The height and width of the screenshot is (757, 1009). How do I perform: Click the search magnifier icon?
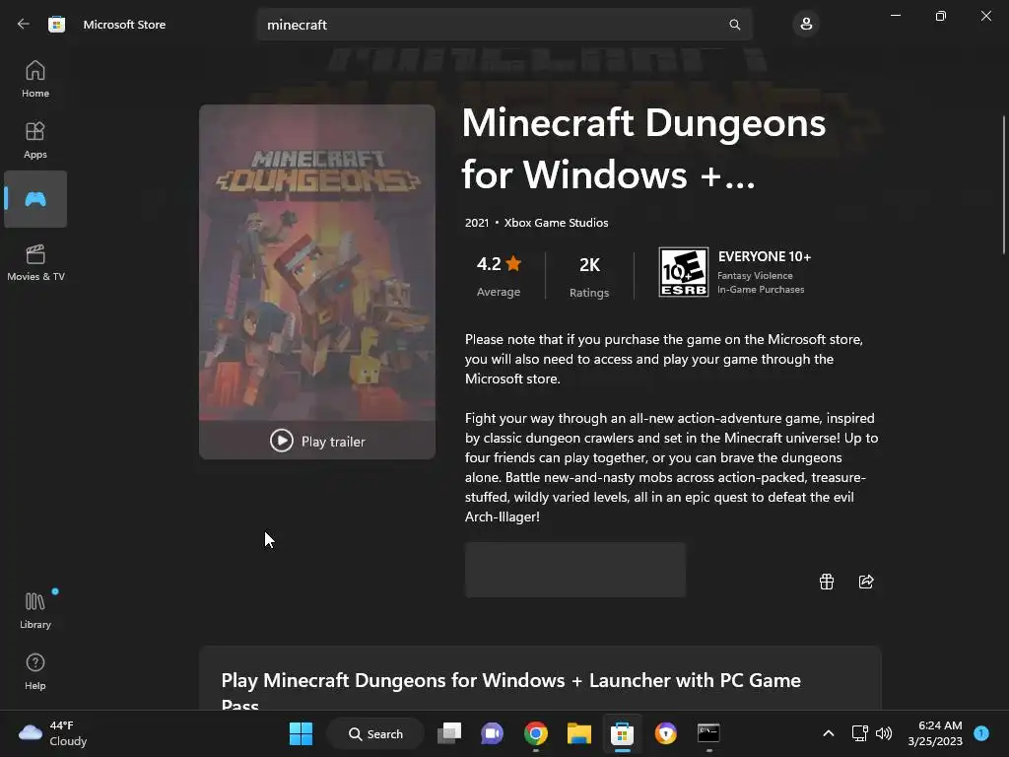click(x=734, y=25)
